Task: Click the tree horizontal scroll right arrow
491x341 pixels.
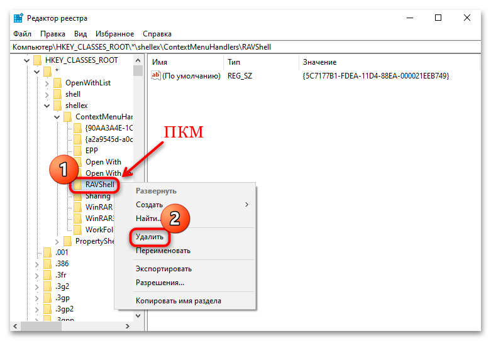Action: 127,326
